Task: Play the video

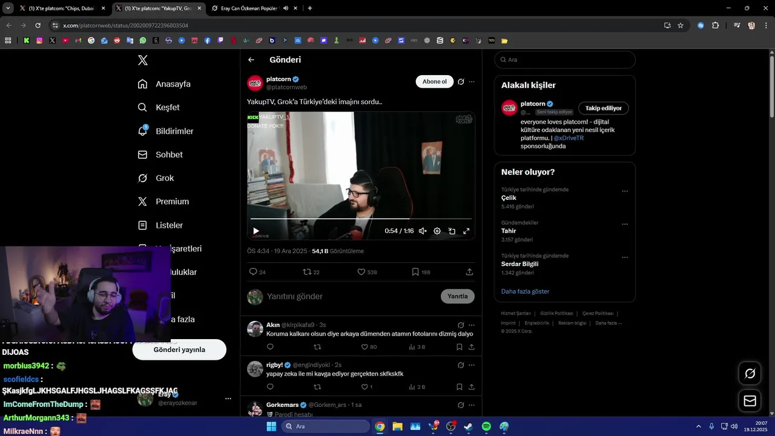Action: [x=256, y=231]
